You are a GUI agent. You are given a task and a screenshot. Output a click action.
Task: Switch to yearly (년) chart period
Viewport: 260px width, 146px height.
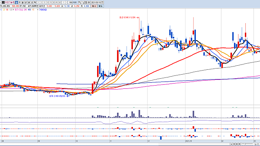[26, 2]
